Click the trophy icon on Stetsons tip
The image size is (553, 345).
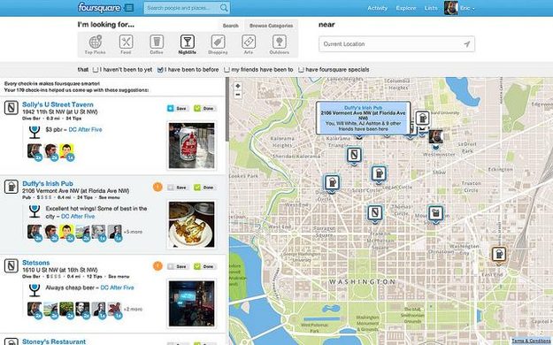coord(35,290)
